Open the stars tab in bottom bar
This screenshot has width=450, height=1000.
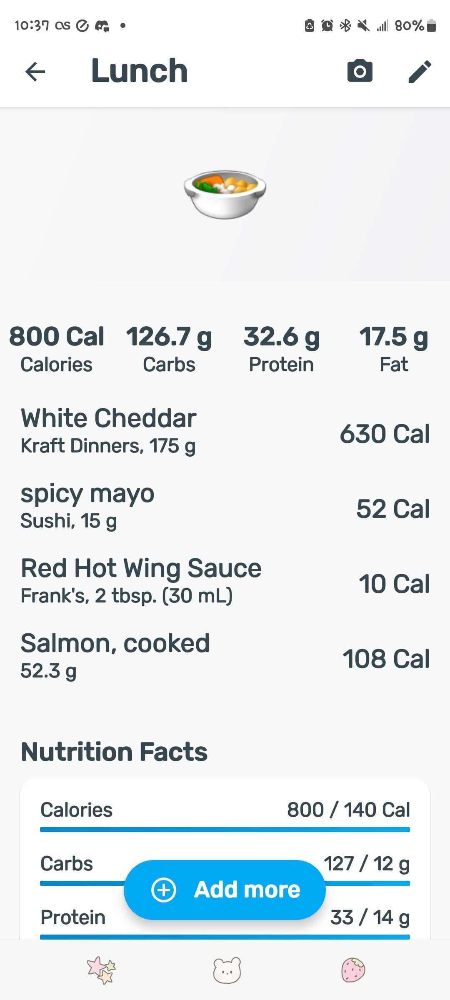[x=101, y=970]
